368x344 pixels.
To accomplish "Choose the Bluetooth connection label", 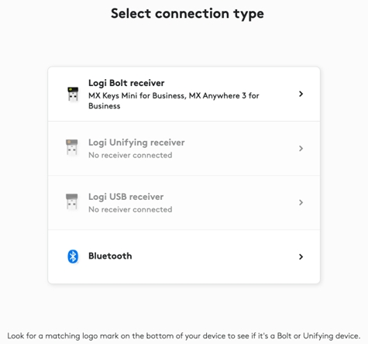I will 110,256.
